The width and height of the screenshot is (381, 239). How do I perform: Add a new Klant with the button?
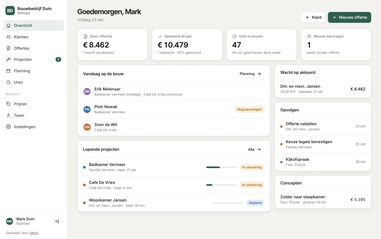(x=313, y=17)
